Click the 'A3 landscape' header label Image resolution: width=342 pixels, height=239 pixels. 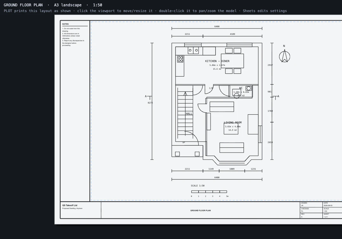[x=68, y=5]
